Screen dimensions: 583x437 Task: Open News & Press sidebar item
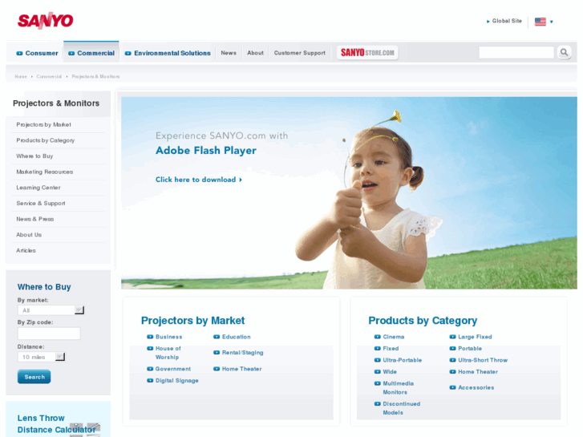(35, 219)
